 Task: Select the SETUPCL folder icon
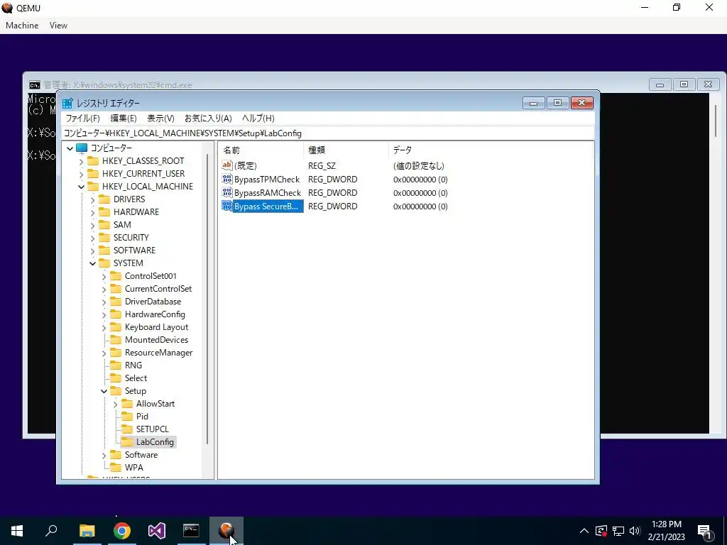pyautogui.click(x=127, y=429)
